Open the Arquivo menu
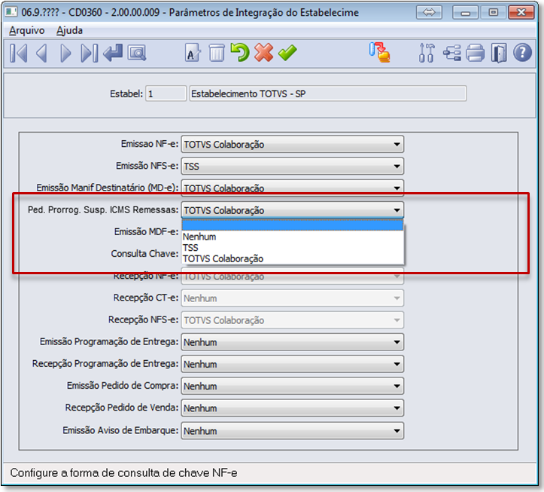This screenshot has height=492, width=544. [x=27, y=31]
